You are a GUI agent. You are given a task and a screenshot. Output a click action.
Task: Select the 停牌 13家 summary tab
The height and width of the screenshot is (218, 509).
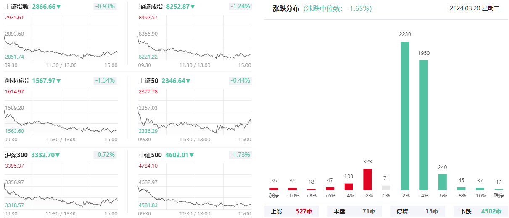(x=418, y=211)
